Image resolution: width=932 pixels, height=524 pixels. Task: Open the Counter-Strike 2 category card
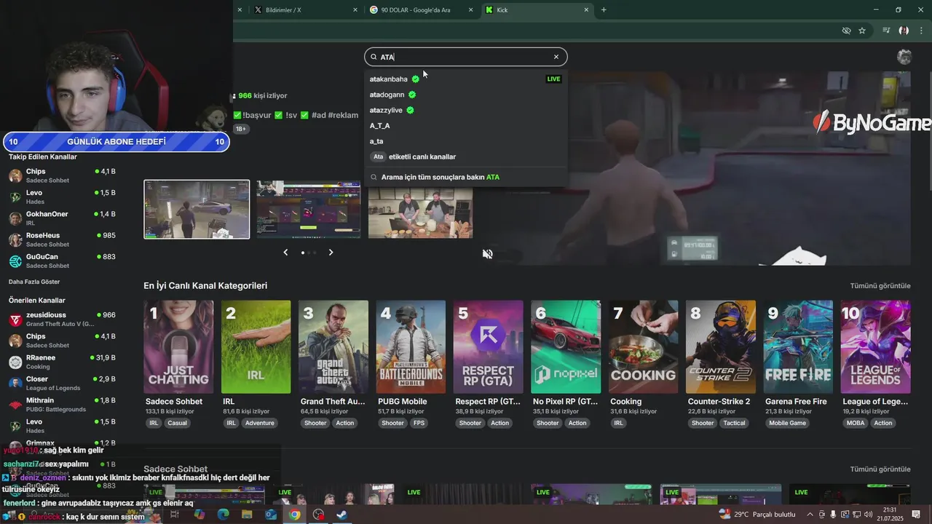720,347
